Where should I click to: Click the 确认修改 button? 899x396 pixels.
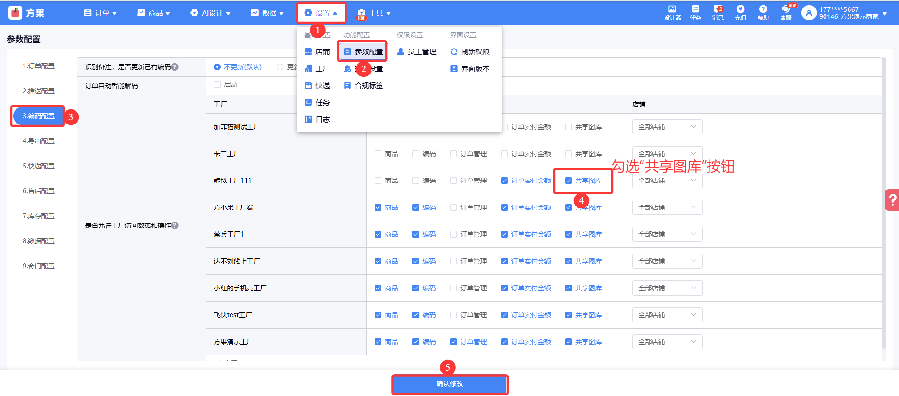tap(450, 384)
